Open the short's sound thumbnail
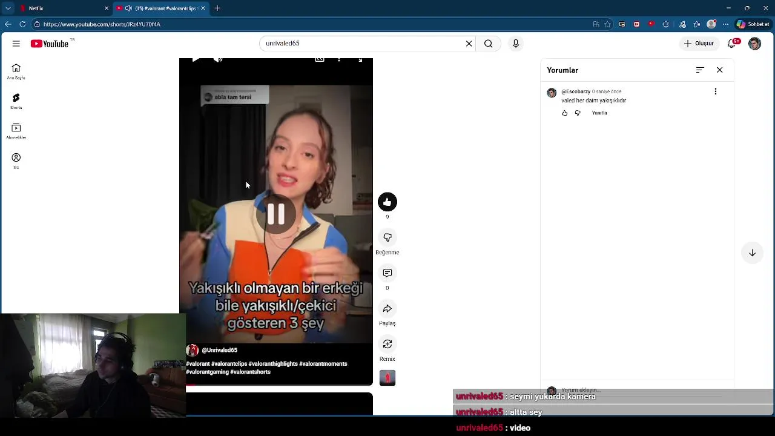 (x=387, y=378)
